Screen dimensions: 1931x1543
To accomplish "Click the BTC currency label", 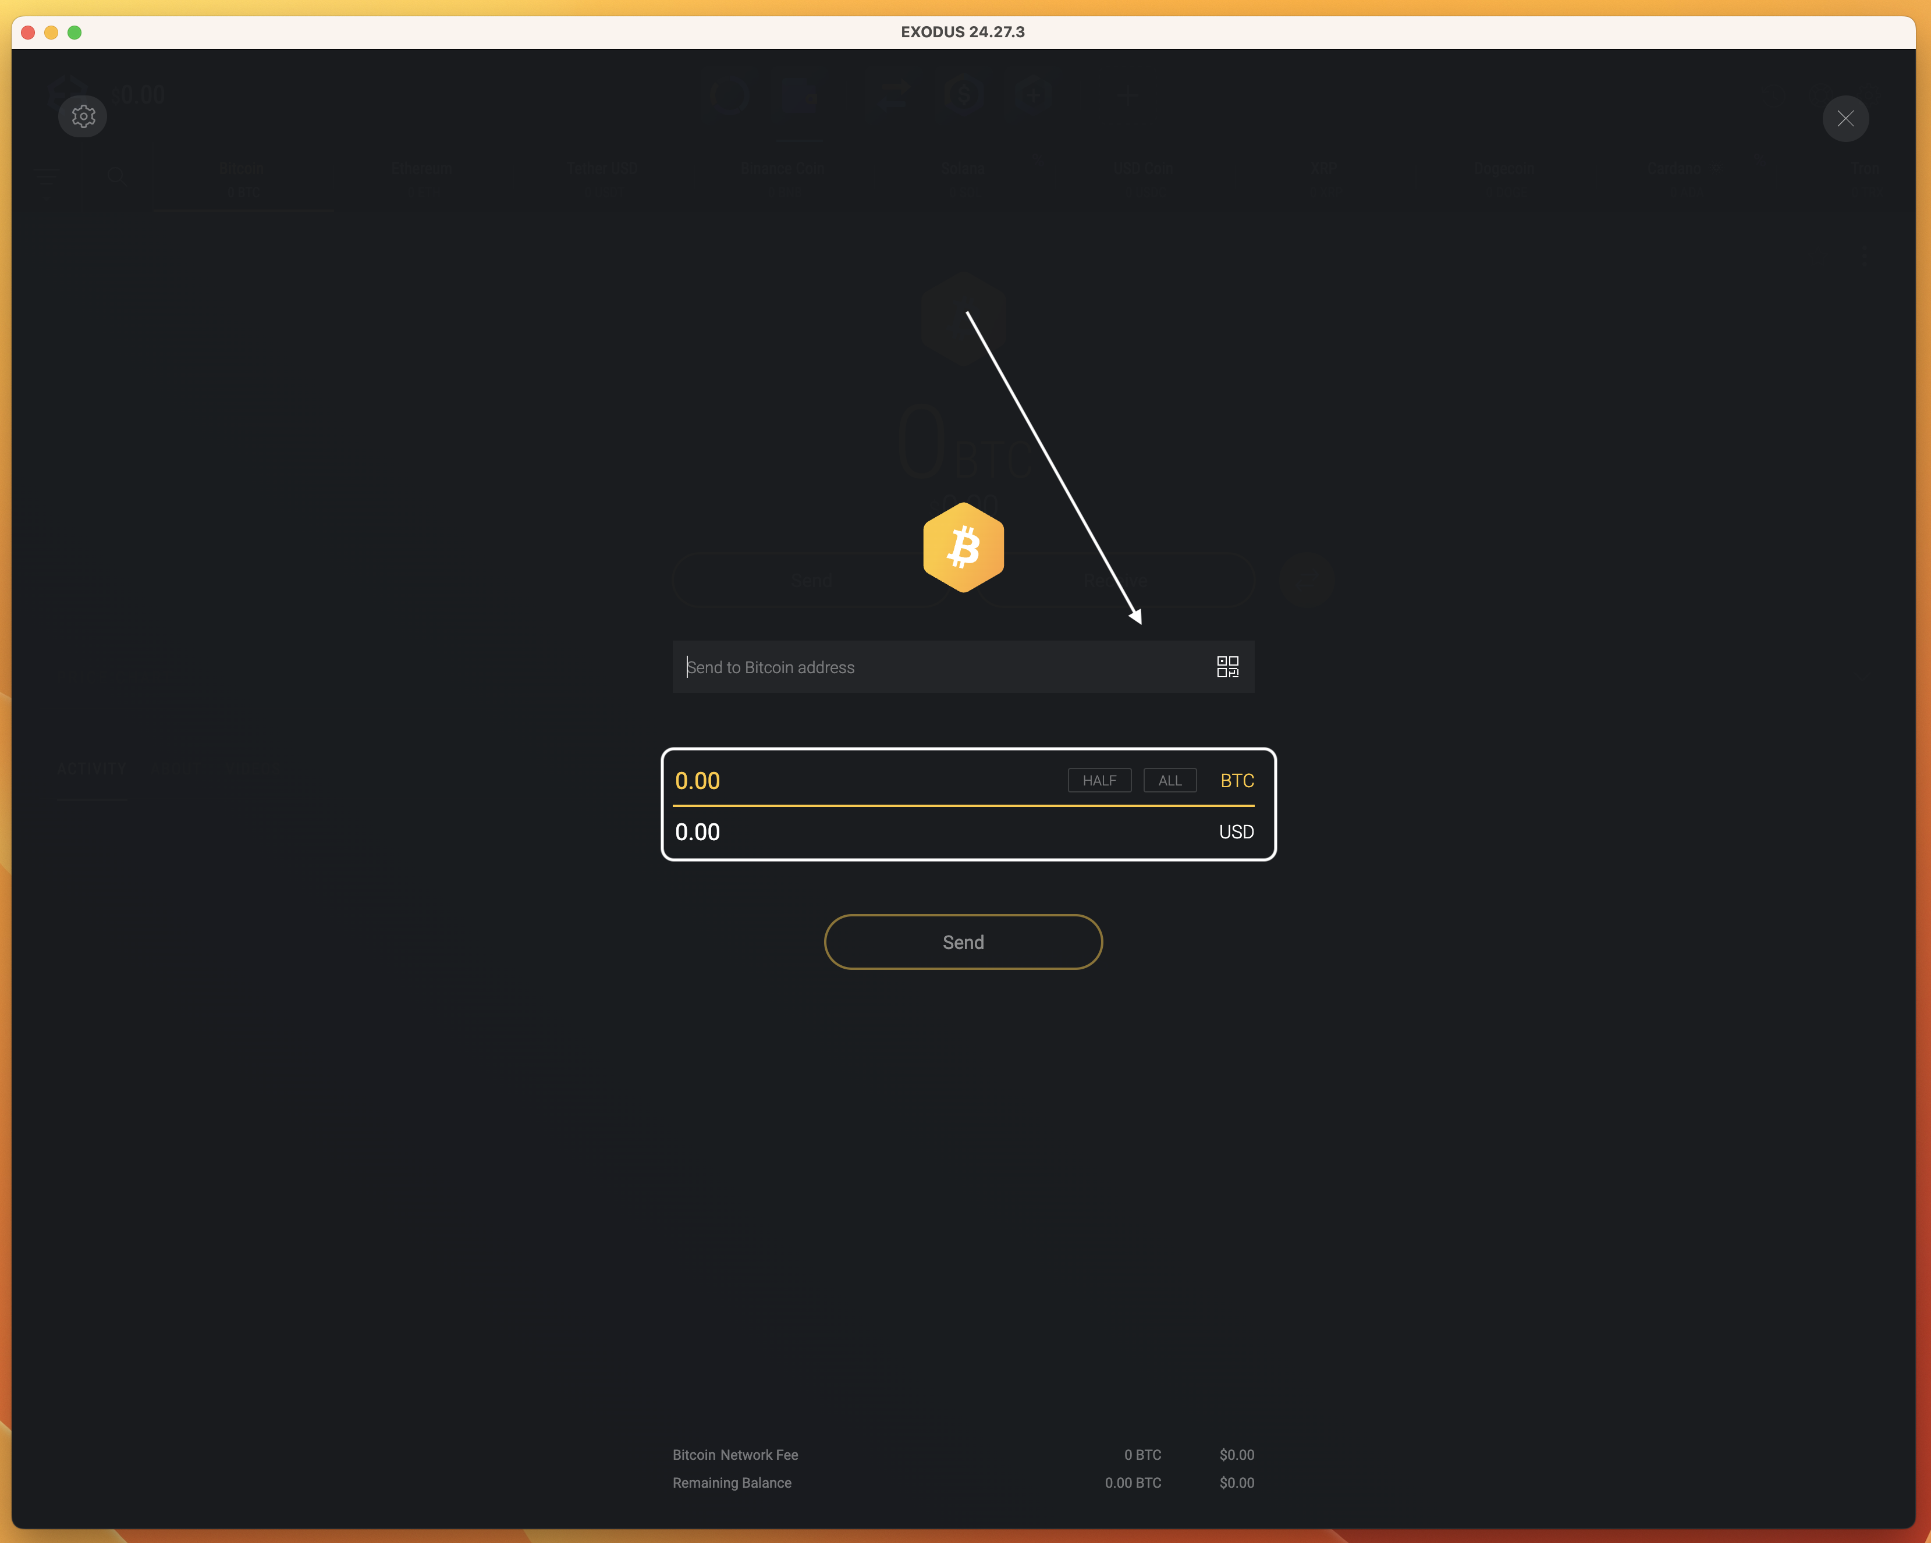I will (1237, 780).
